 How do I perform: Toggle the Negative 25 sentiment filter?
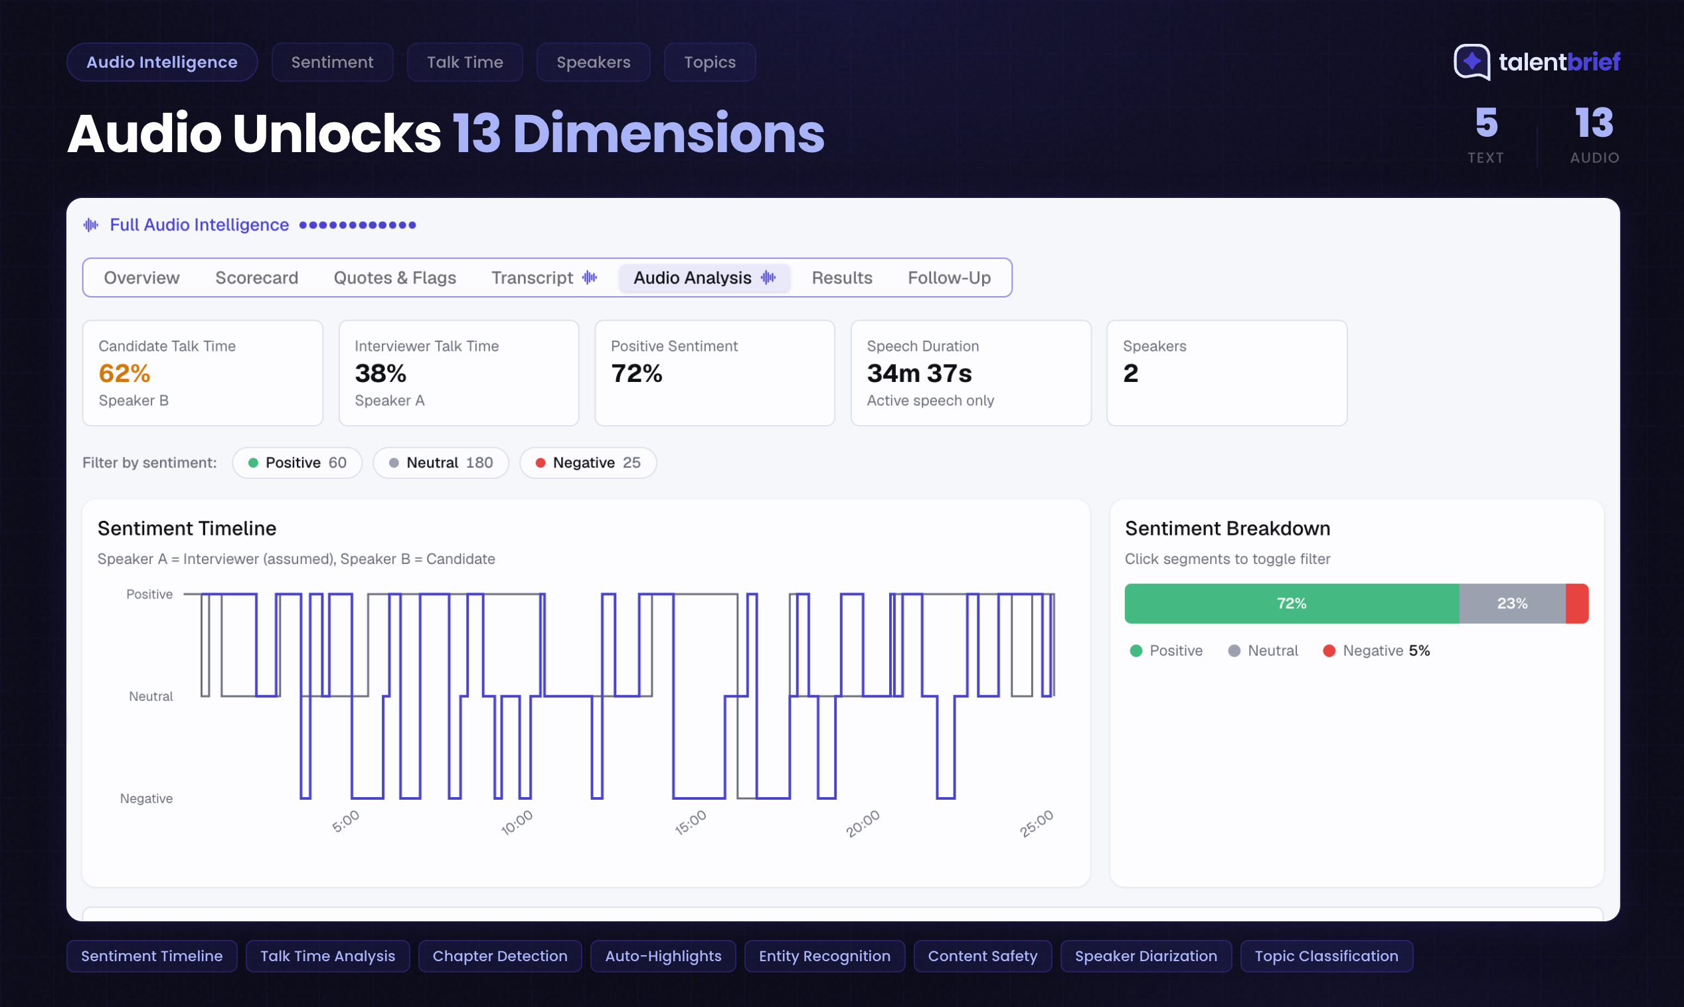click(x=587, y=463)
